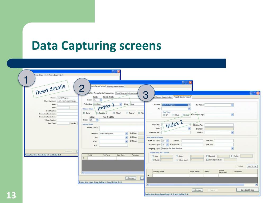This screenshot has height=203, width=271.
Task: Choose the 'Wife of' relation radio
Action: tap(114, 113)
